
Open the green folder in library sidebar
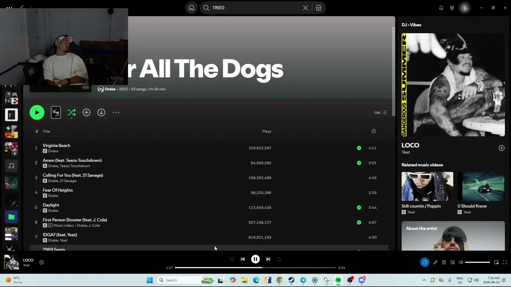[11, 217]
